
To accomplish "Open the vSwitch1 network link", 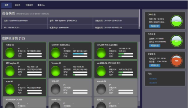I will click(x=153, y=83).
